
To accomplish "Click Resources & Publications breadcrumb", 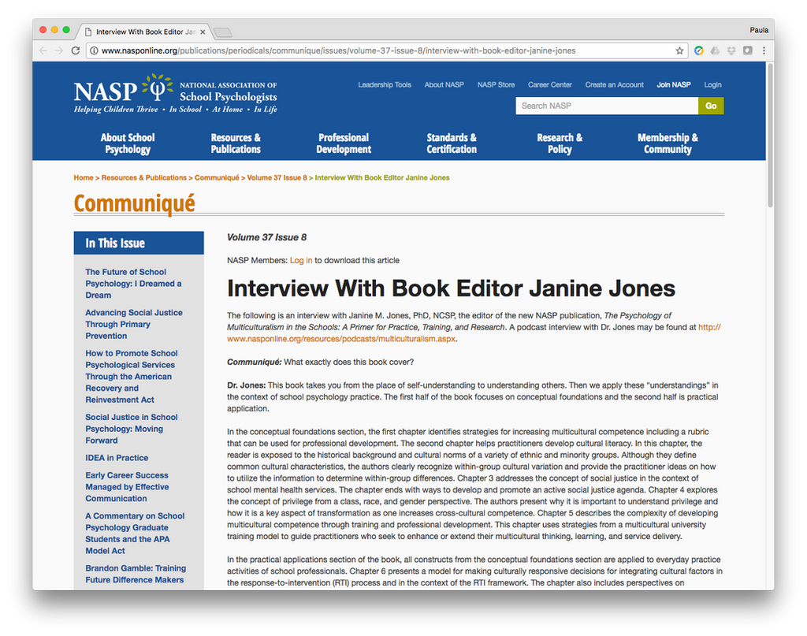I will [x=144, y=177].
